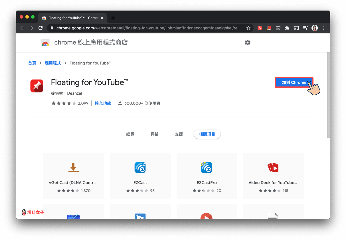The height and width of the screenshot is (240, 346).
Task: Switch to the 評論 tab
Action: click(x=154, y=134)
